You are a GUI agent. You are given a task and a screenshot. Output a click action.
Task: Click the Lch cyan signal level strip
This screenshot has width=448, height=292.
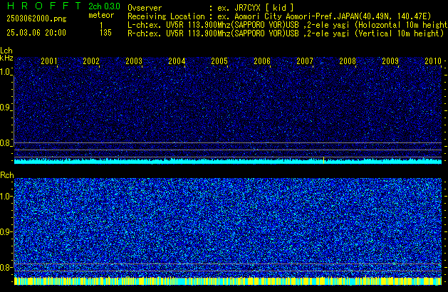pos(228,161)
